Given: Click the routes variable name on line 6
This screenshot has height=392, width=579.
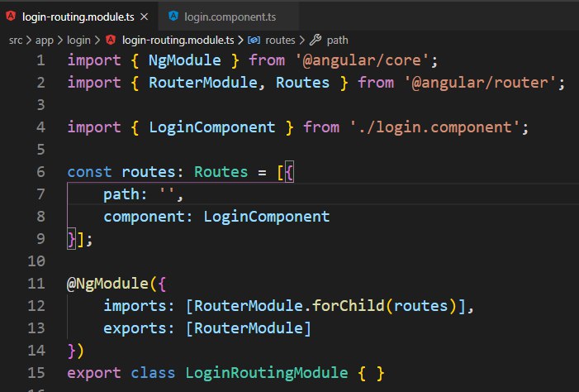Looking at the screenshot, I should tap(149, 172).
